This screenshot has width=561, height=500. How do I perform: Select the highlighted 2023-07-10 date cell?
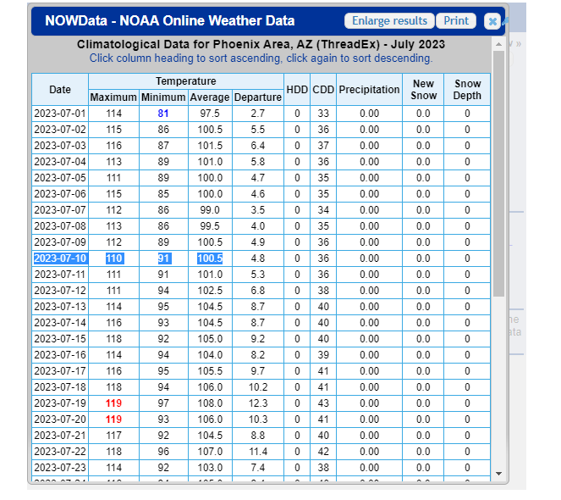[x=60, y=258]
